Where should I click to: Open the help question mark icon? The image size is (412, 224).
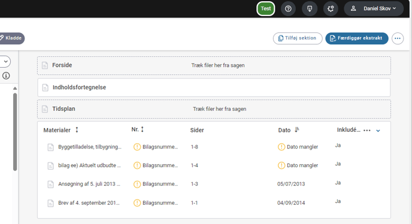[288, 8]
